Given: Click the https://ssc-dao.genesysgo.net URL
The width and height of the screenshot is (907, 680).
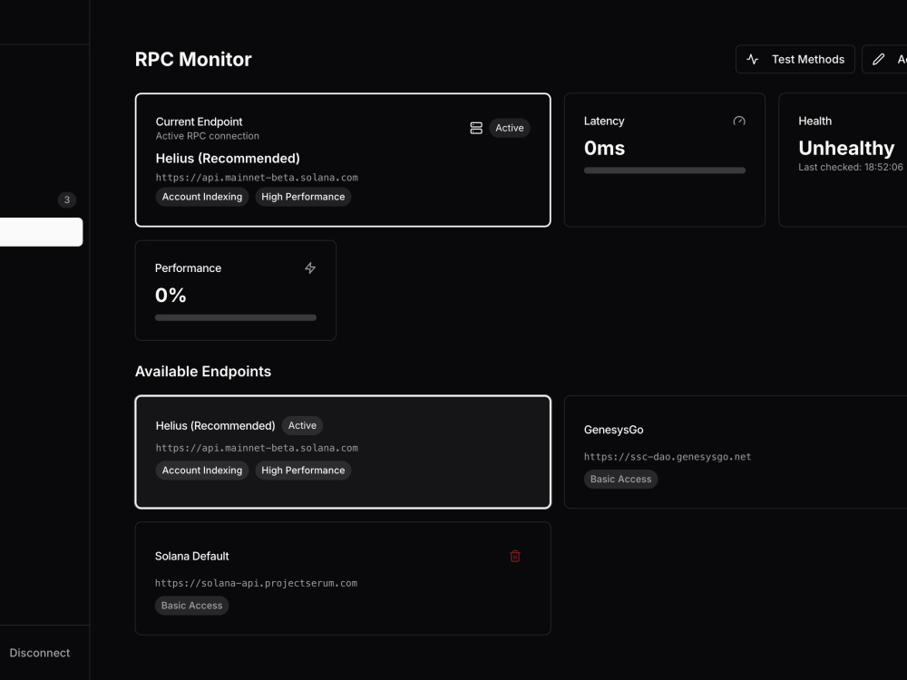Looking at the screenshot, I should click(668, 457).
